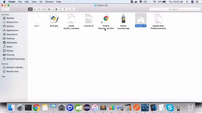Open the Apple menu
This screenshot has height=113, width=202.
pos(4,2)
